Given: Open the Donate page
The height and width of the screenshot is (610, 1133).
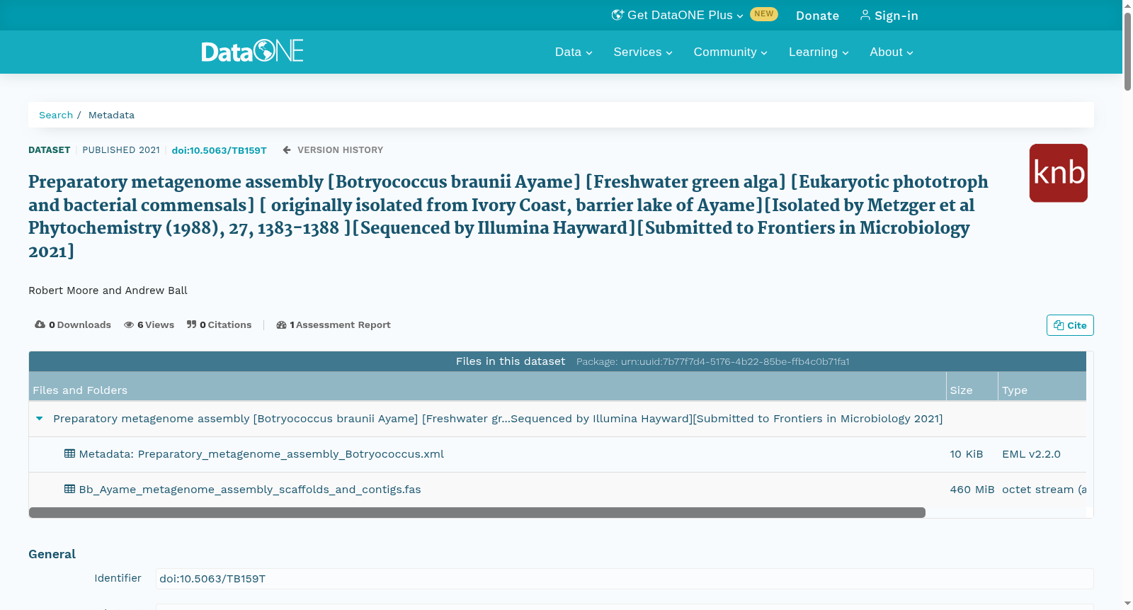Looking at the screenshot, I should [x=817, y=16].
